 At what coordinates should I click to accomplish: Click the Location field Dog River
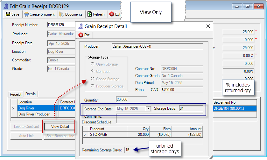(61, 52)
